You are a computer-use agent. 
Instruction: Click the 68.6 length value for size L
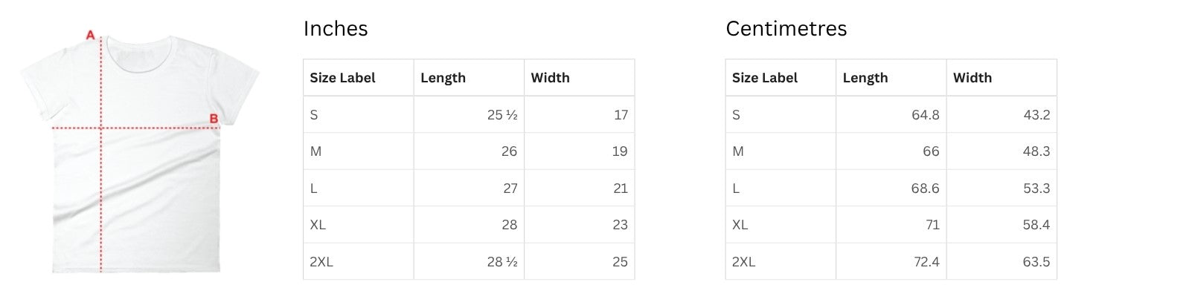pos(891,188)
